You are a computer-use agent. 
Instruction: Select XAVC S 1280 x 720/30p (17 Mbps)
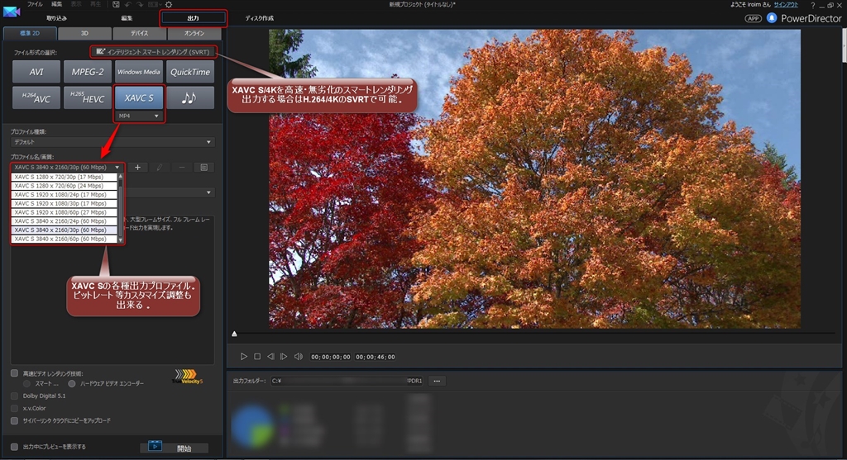(64, 177)
